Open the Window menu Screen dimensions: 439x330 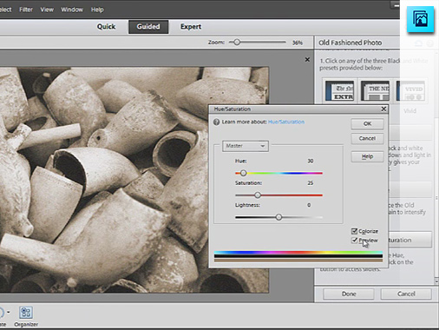(x=72, y=10)
